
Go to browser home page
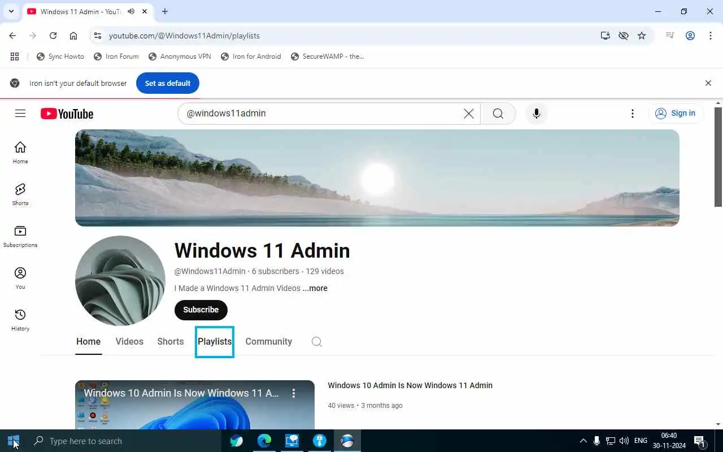[73, 36]
